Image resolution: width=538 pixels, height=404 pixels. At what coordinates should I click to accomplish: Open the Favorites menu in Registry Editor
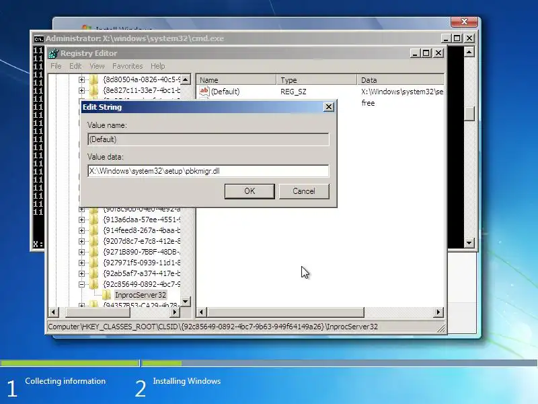click(x=128, y=66)
